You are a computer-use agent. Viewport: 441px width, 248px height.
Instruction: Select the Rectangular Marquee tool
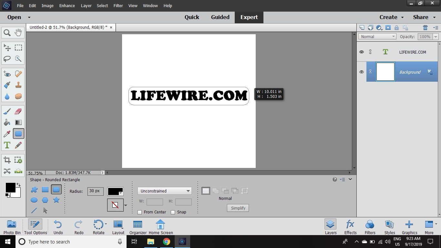(x=18, y=48)
